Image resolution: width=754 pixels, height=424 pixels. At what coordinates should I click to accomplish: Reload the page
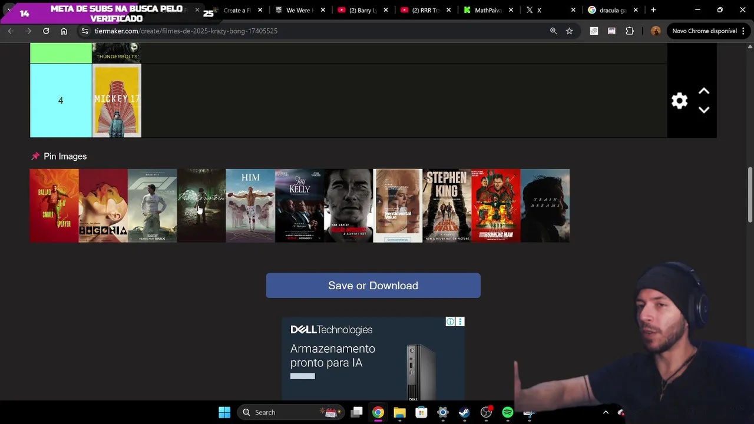(x=46, y=31)
